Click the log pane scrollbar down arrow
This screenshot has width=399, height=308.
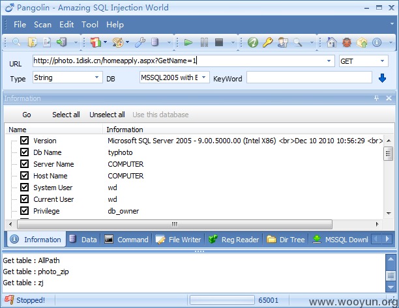click(x=391, y=287)
